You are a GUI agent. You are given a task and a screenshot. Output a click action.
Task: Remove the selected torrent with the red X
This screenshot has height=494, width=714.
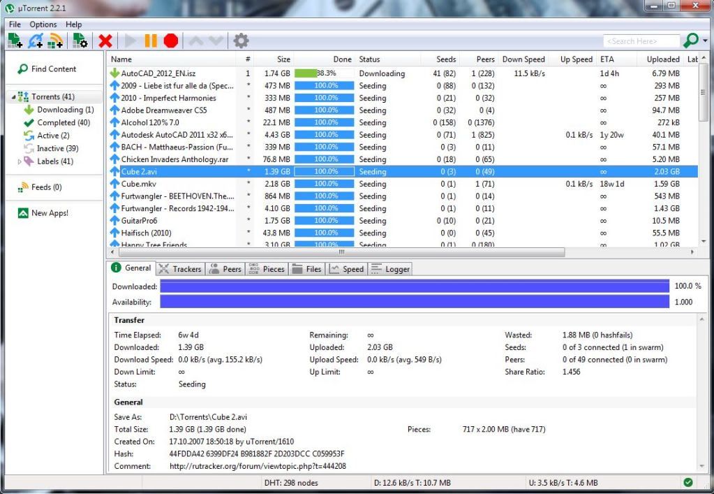pyautogui.click(x=105, y=41)
